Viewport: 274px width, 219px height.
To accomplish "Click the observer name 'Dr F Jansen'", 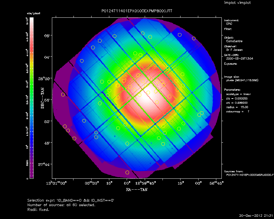I will coord(234,50).
